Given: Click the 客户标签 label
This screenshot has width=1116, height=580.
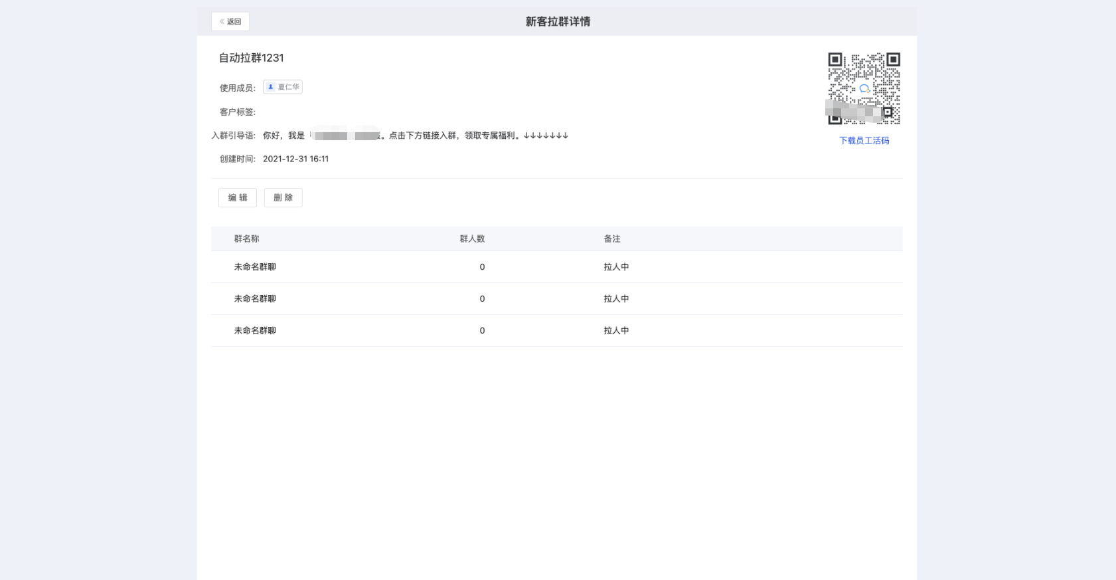Looking at the screenshot, I should [x=238, y=112].
